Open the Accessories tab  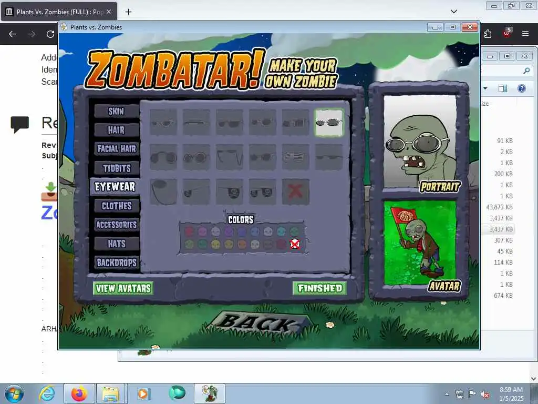117,225
